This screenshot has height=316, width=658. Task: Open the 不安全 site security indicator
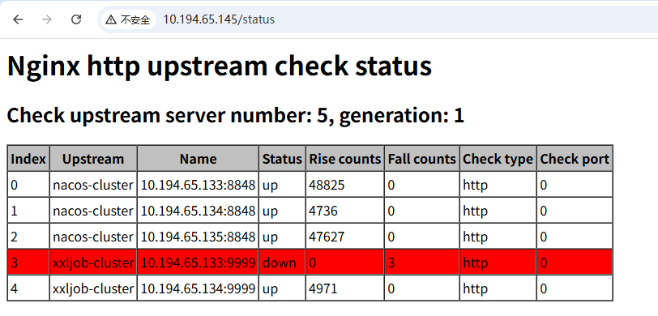coord(128,19)
